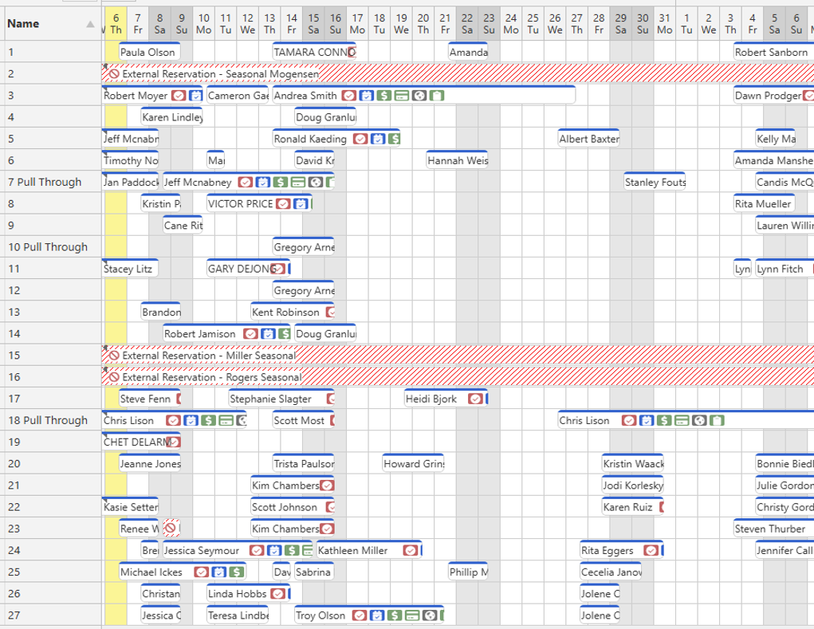Open External Reservation Rogers Seasonal block
The image size is (814, 629).
click(458, 377)
